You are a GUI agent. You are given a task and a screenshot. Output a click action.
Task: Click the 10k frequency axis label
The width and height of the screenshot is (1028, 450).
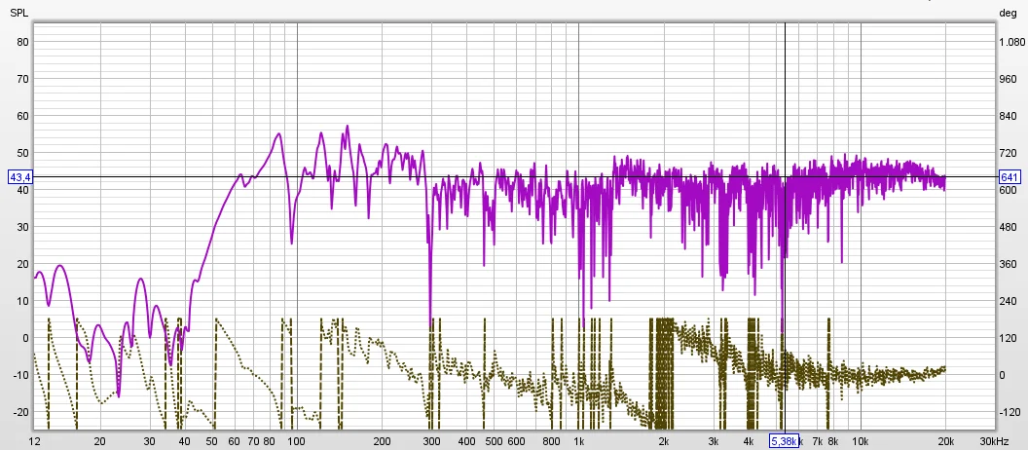click(x=861, y=441)
